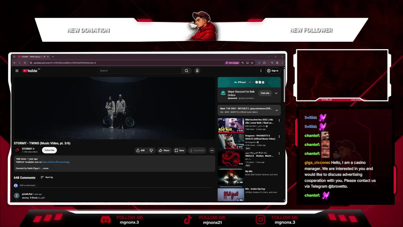Click the browser address bar URL

pos(65,63)
